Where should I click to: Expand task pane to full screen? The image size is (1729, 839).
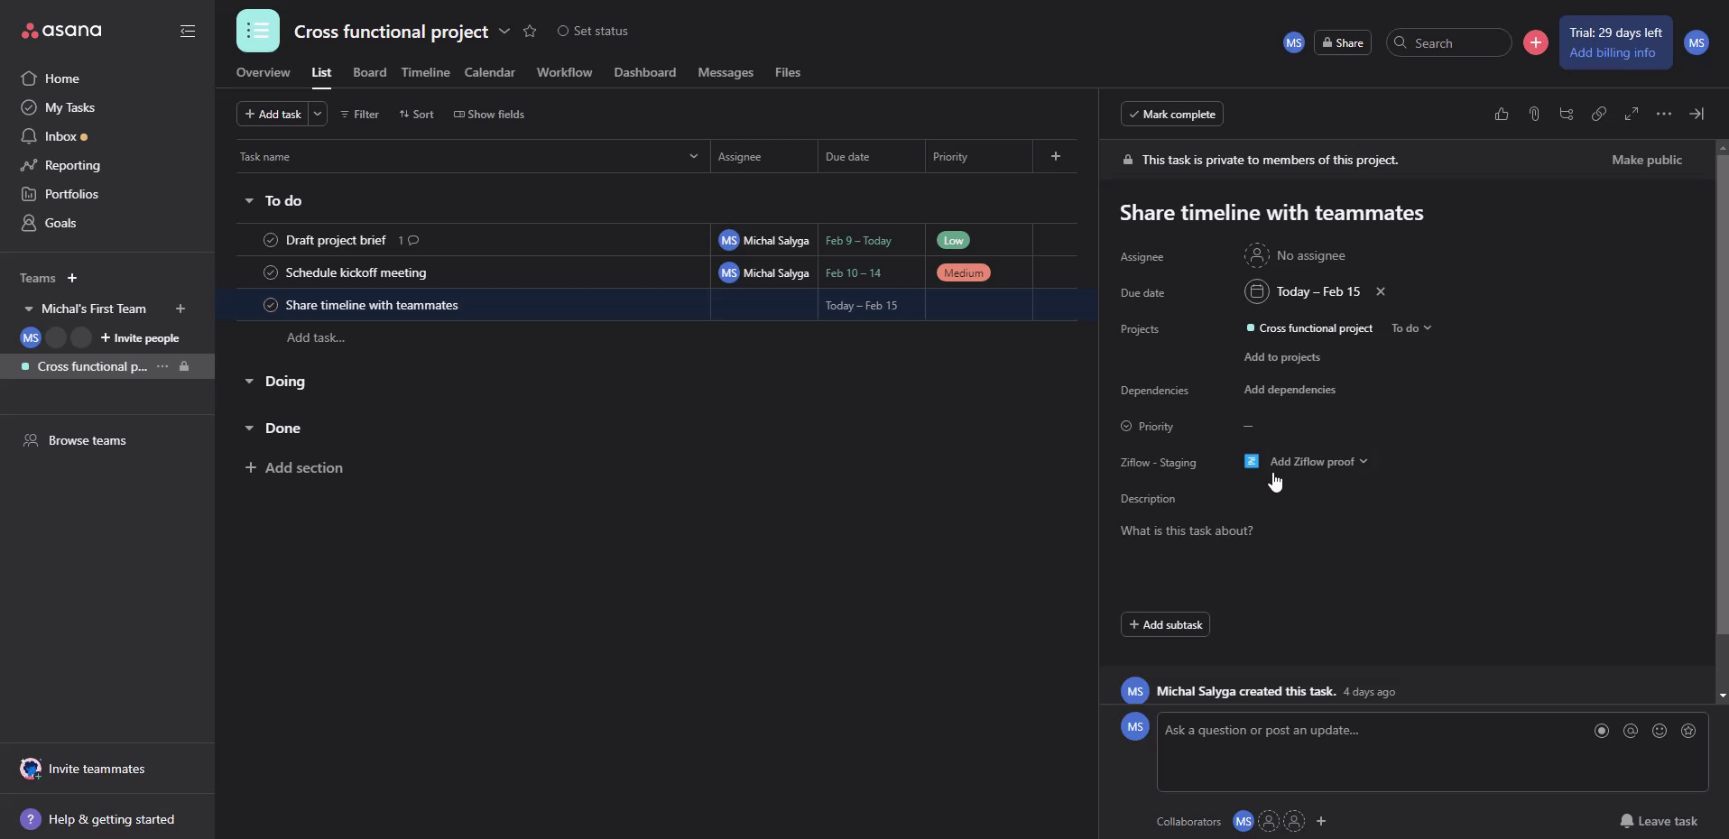click(x=1631, y=114)
